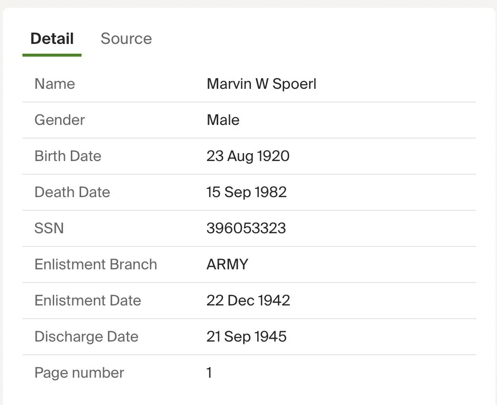This screenshot has width=497, height=405.
Task: Click the Enlistment Date label
Action: pos(87,301)
